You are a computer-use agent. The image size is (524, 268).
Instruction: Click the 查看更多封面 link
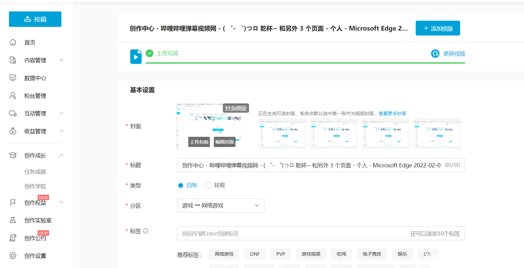click(x=392, y=114)
